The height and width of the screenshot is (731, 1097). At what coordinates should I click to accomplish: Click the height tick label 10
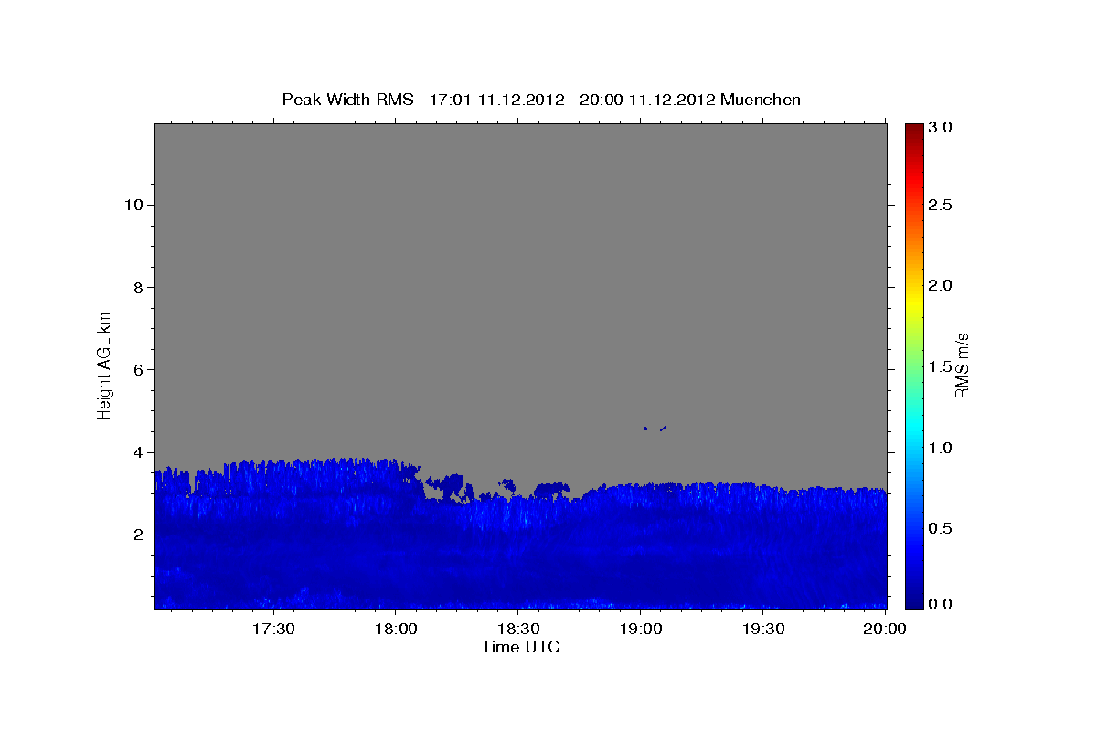click(133, 205)
